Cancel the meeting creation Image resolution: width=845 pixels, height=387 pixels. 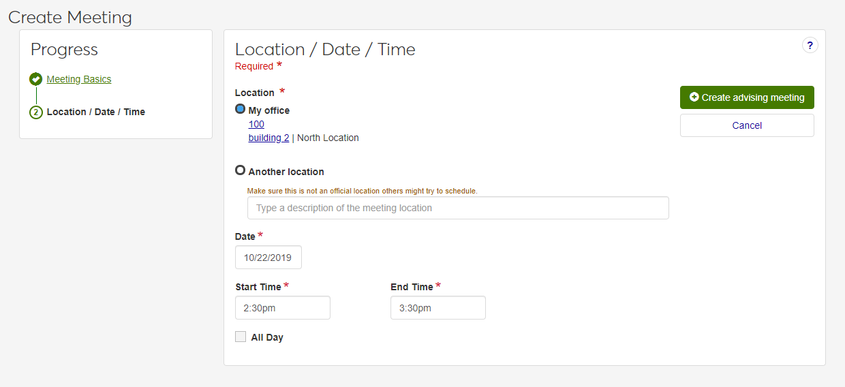tap(747, 125)
